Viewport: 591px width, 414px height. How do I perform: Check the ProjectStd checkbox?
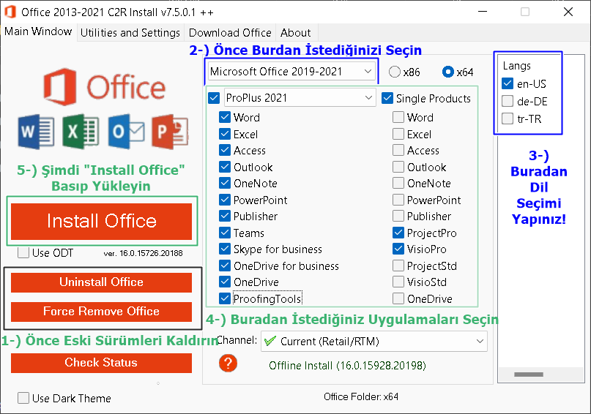tap(398, 266)
